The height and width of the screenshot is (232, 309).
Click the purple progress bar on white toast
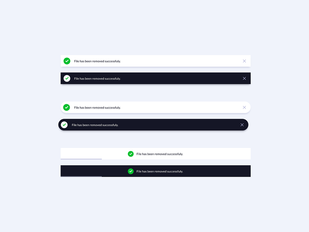[x=81, y=159]
